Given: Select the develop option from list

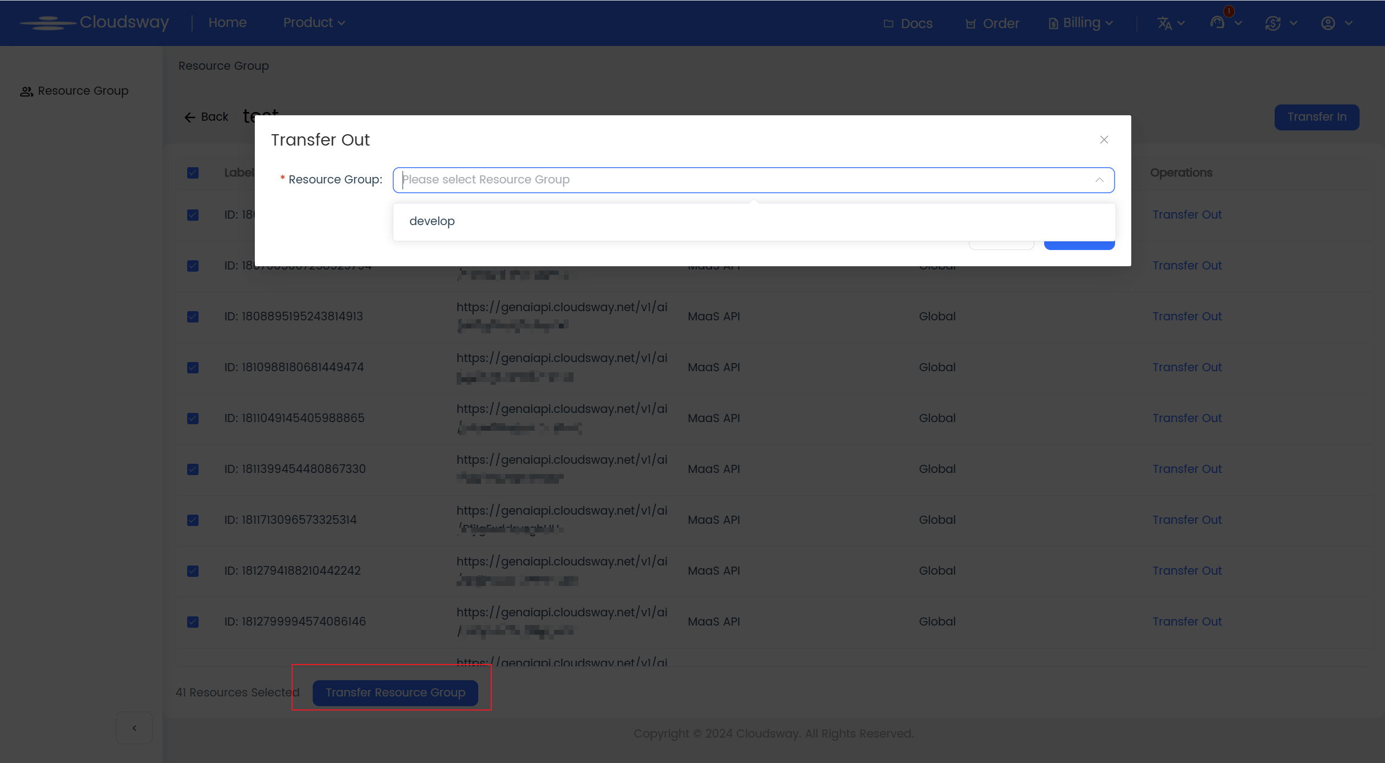Looking at the screenshot, I should tap(432, 221).
